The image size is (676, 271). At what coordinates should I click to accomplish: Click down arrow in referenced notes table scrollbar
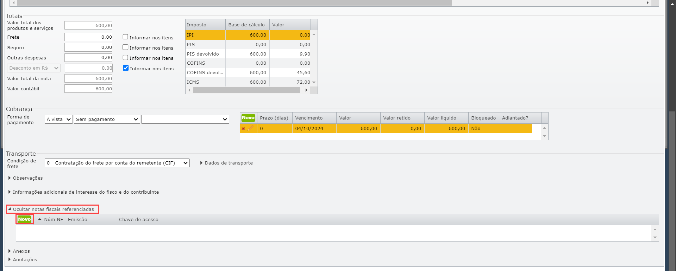tap(655, 238)
